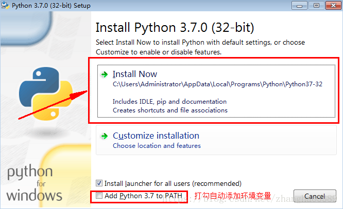Click the 'Install launcher for all users' label
This screenshot has height=209, width=343.
tap(173, 183)
